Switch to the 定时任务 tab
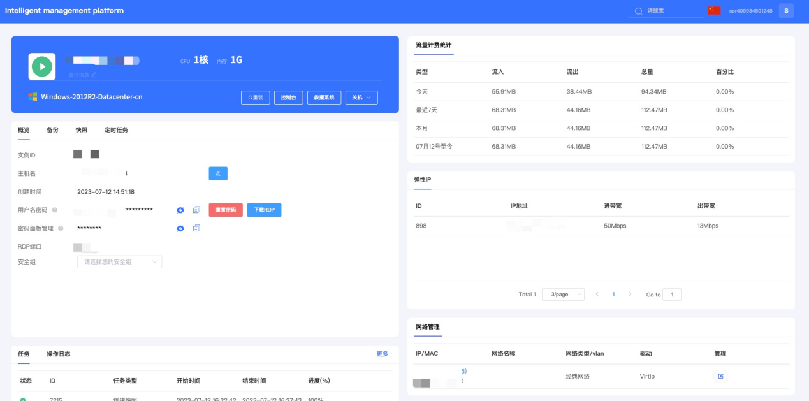809x401 pixels. (116, 130)
